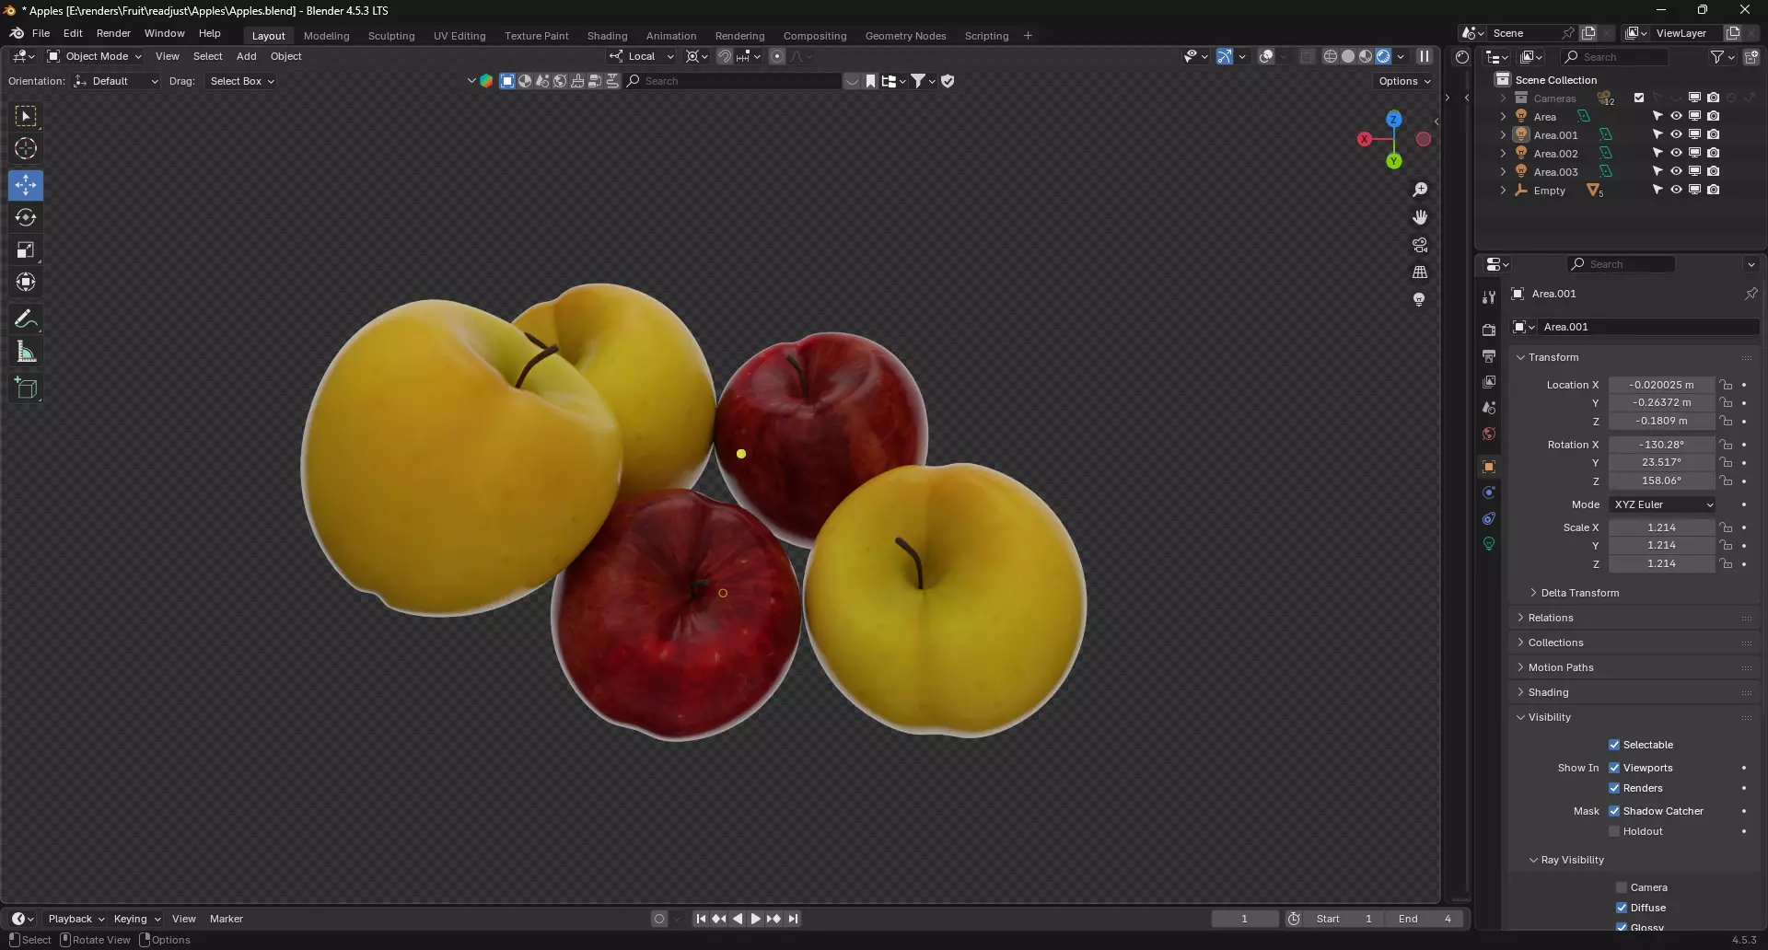Select the Transform tool
1768x950 pixels.
26,282
